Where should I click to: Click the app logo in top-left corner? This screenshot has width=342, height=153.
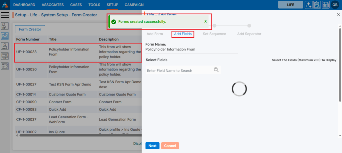(x=5, y=5)
